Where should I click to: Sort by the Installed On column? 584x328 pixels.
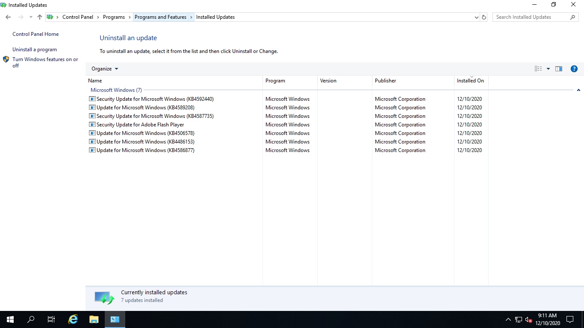click(x=470, y=81)
